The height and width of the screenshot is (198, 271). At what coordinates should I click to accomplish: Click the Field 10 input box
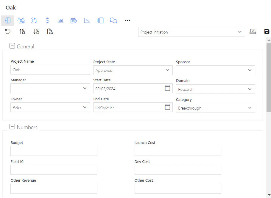pyautogui.click(x=54, y=170)
